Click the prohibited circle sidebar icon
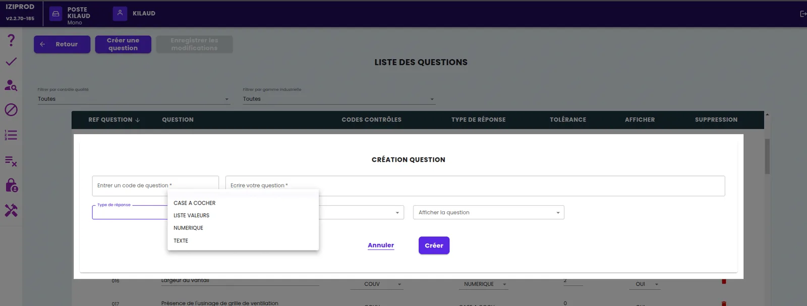 [x=11, y=110]
